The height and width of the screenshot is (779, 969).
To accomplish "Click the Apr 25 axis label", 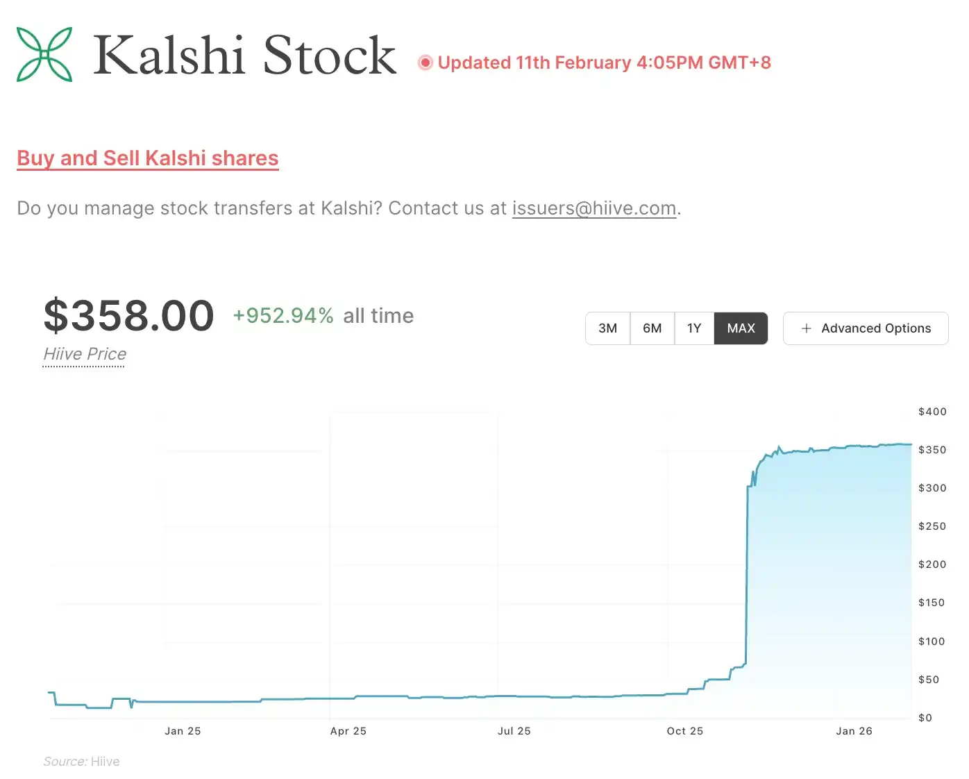I will [348, 731].
